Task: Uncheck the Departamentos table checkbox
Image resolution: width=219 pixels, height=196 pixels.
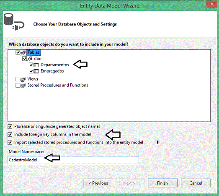Action: (x=31, y=65)
